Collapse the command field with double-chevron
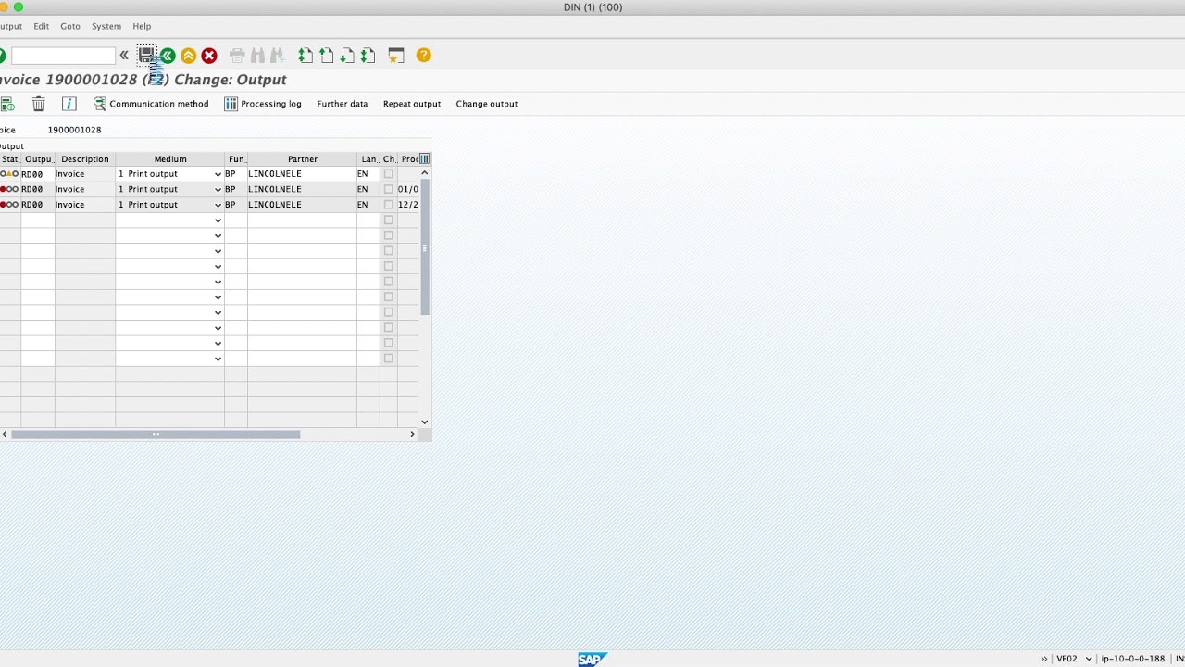 124,56
